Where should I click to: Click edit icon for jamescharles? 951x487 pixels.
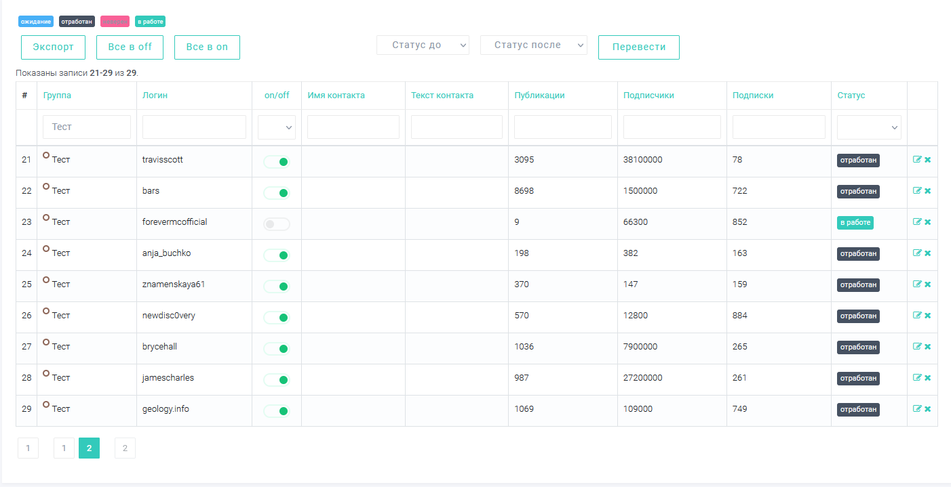(x=917, y=378)
